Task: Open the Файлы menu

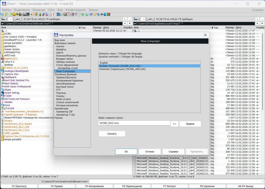Action: 6,10
